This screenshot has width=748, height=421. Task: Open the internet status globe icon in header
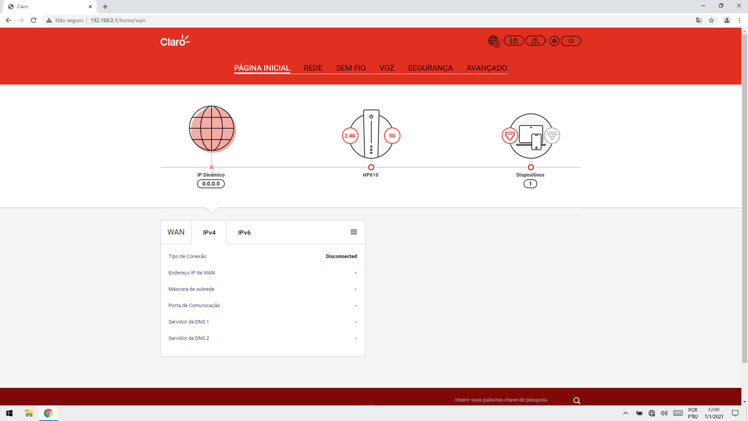[x=494, y=41]
